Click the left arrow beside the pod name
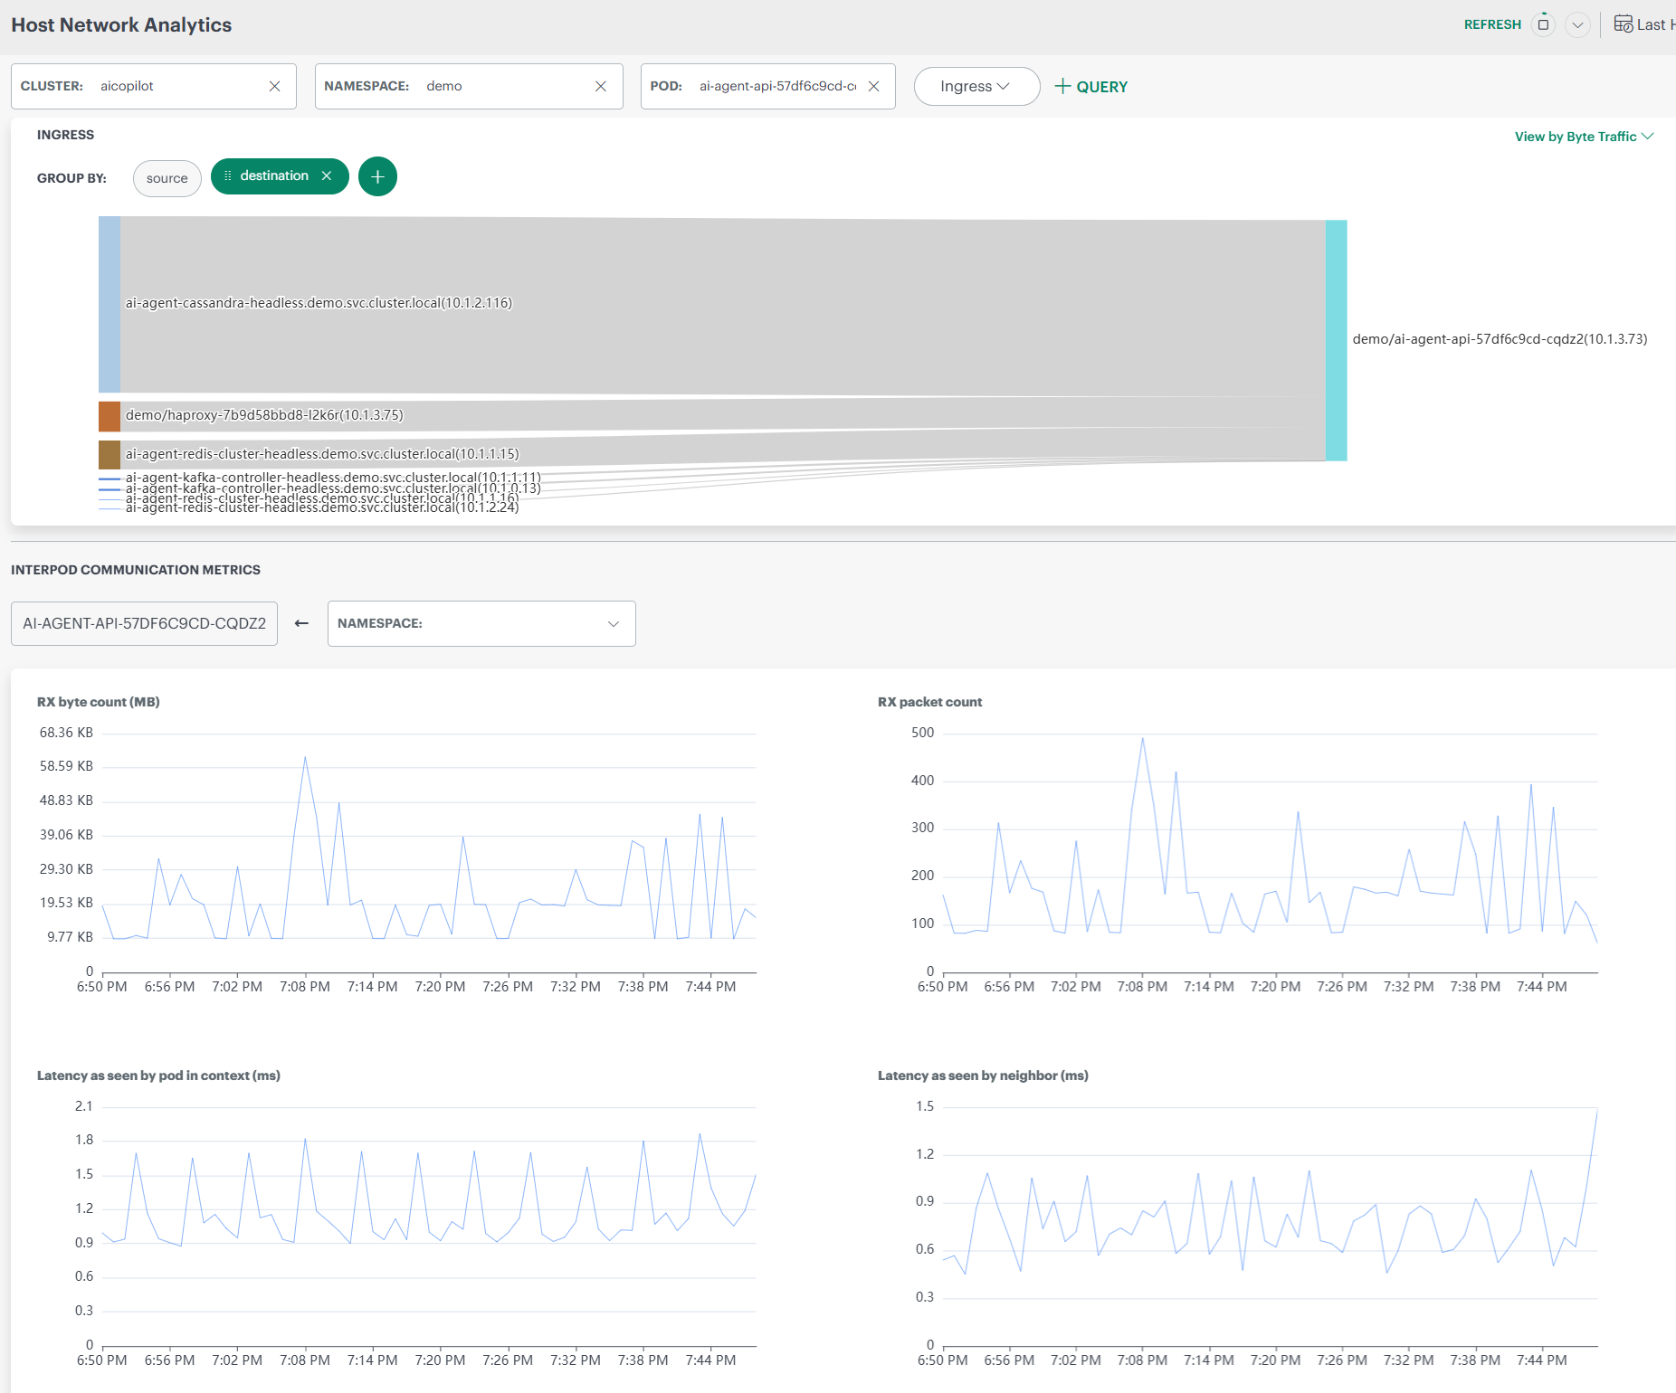The image size is (1676, 1393). coord(302,623)
